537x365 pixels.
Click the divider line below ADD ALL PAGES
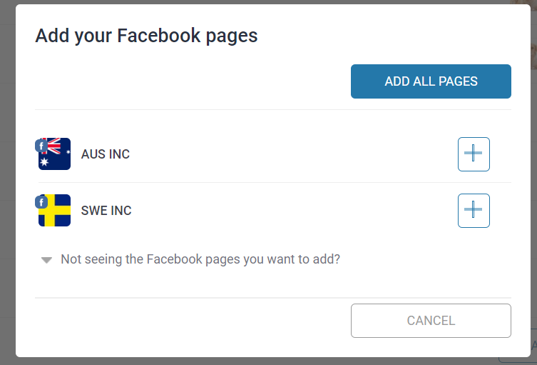click(x=273, y=110)
